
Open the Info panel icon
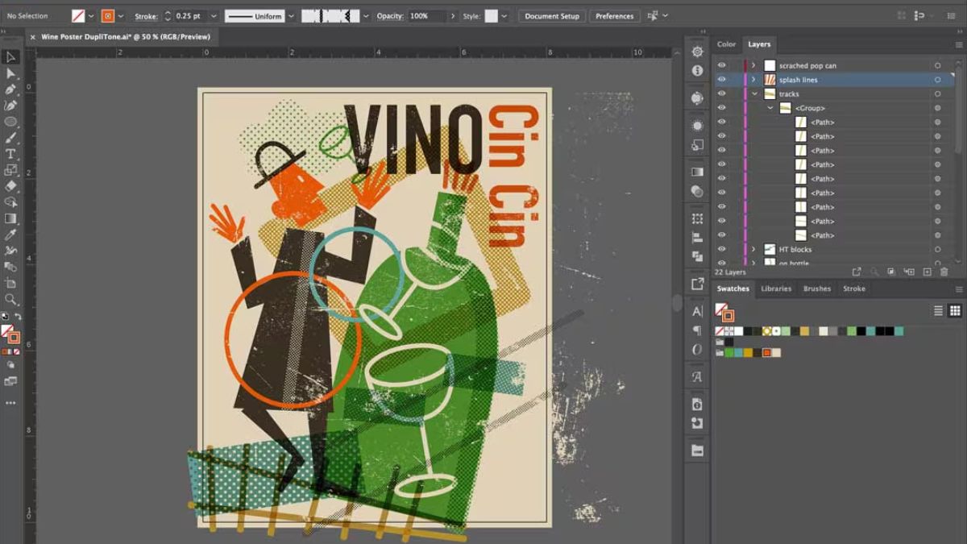(x=697, y=71)
